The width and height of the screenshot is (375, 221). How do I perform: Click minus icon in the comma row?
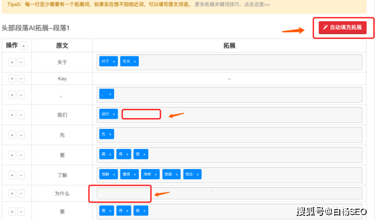tap(21, 95)
